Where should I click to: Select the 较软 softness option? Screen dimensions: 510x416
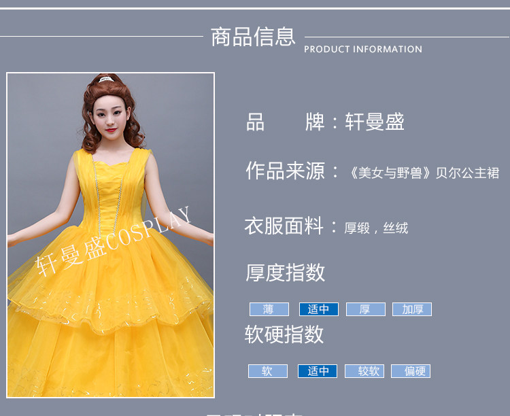coord(364,370)
